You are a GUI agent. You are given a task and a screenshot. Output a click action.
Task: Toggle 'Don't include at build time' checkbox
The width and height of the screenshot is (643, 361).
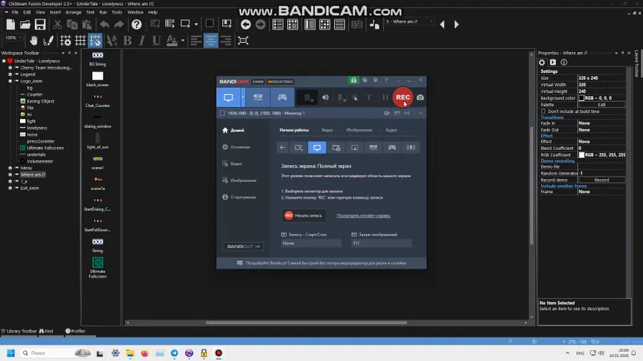(544, 111)
